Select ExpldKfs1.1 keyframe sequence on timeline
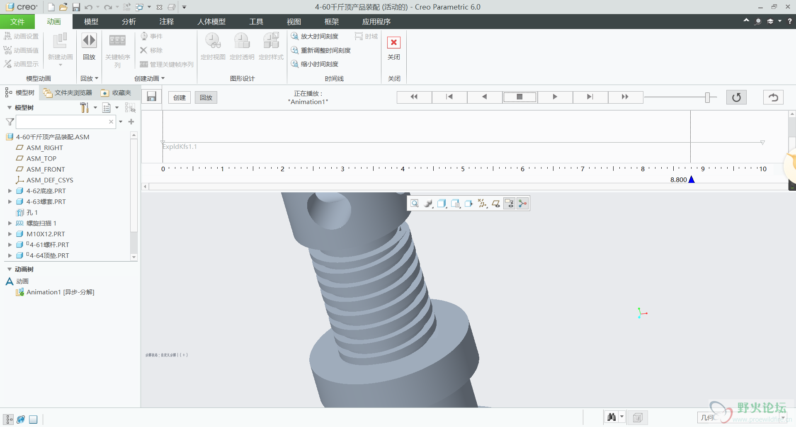This screenshot has height=427, width=796. (x=180, y=146)
